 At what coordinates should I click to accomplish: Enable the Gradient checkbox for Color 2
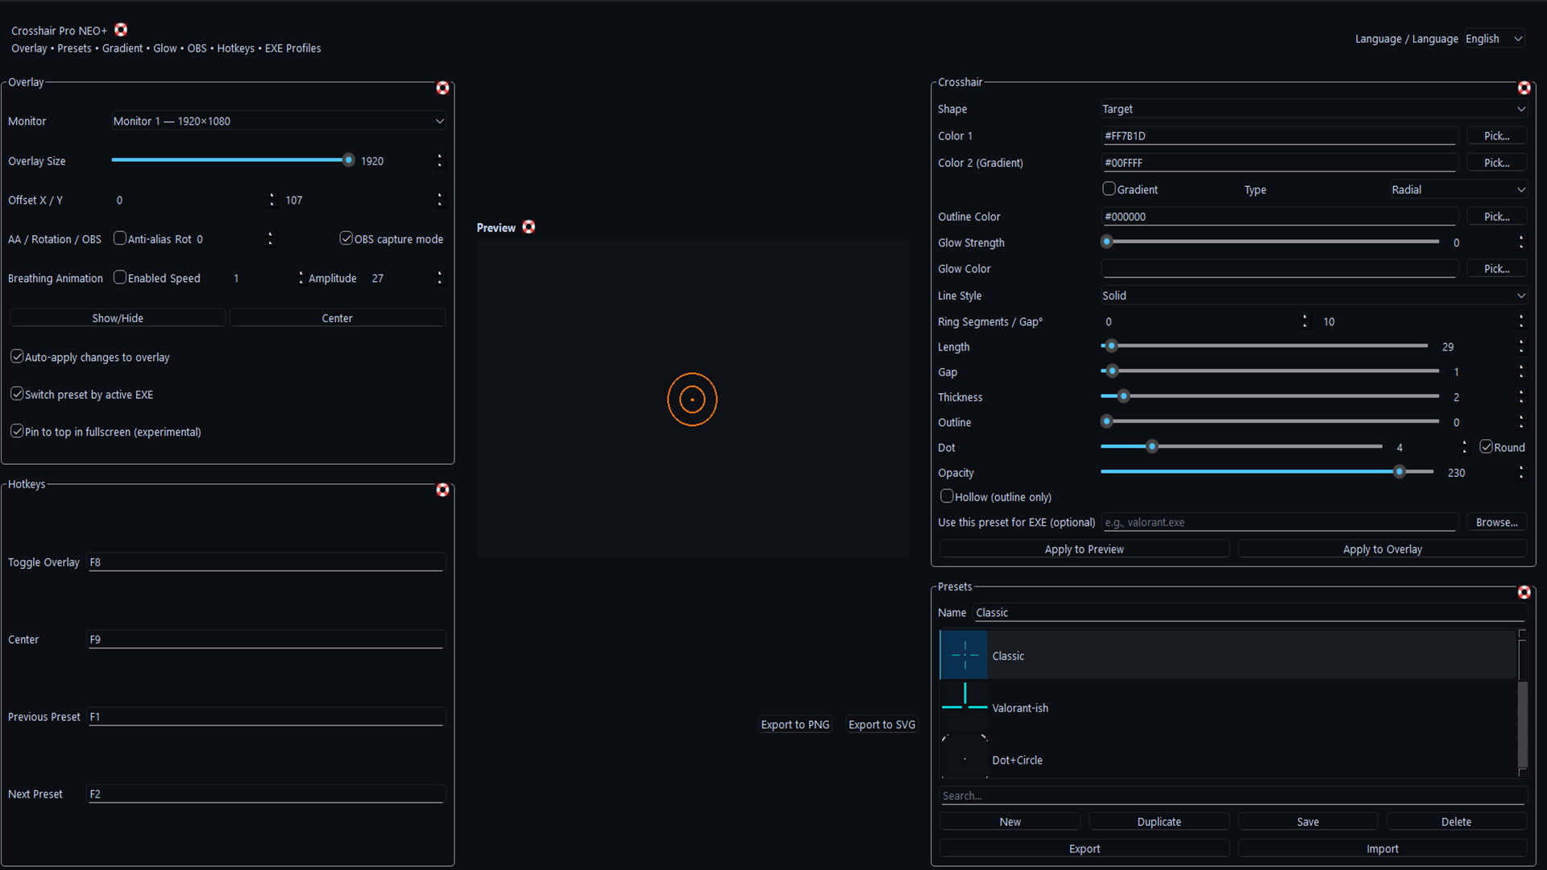click(1109, 188)
